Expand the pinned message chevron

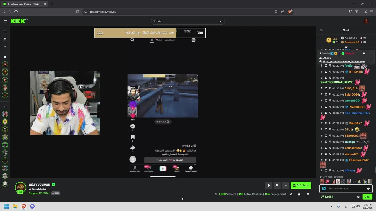(x=371, y=59)
